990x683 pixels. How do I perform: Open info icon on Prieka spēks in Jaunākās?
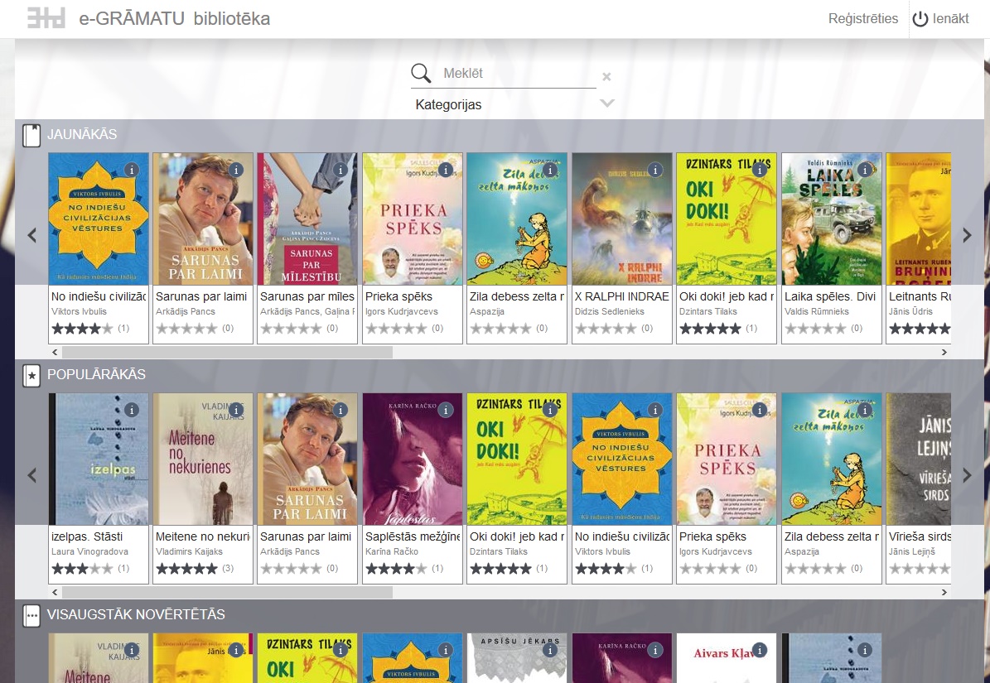coord(446,170)
